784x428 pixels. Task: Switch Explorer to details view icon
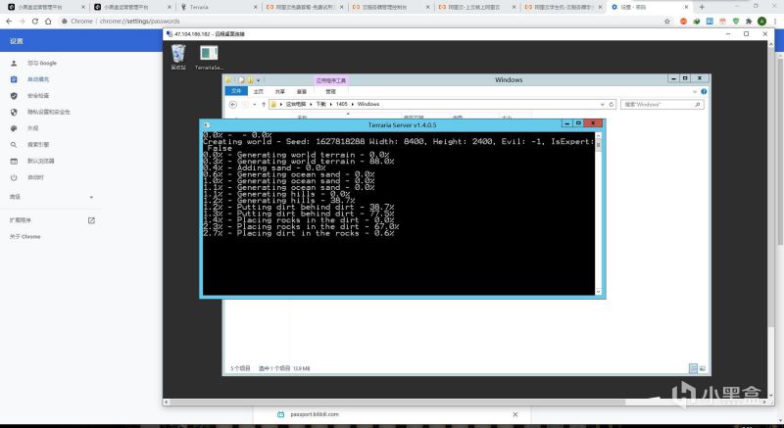click(693, 368)
